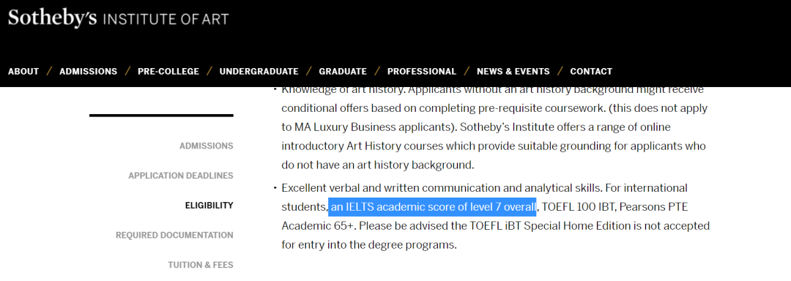Go to Application Deadlines in sidebar
791x281 pixels.
tap(181, 176)
